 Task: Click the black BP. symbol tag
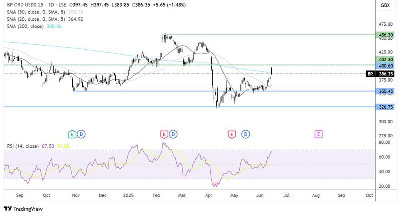coord(370,74)
